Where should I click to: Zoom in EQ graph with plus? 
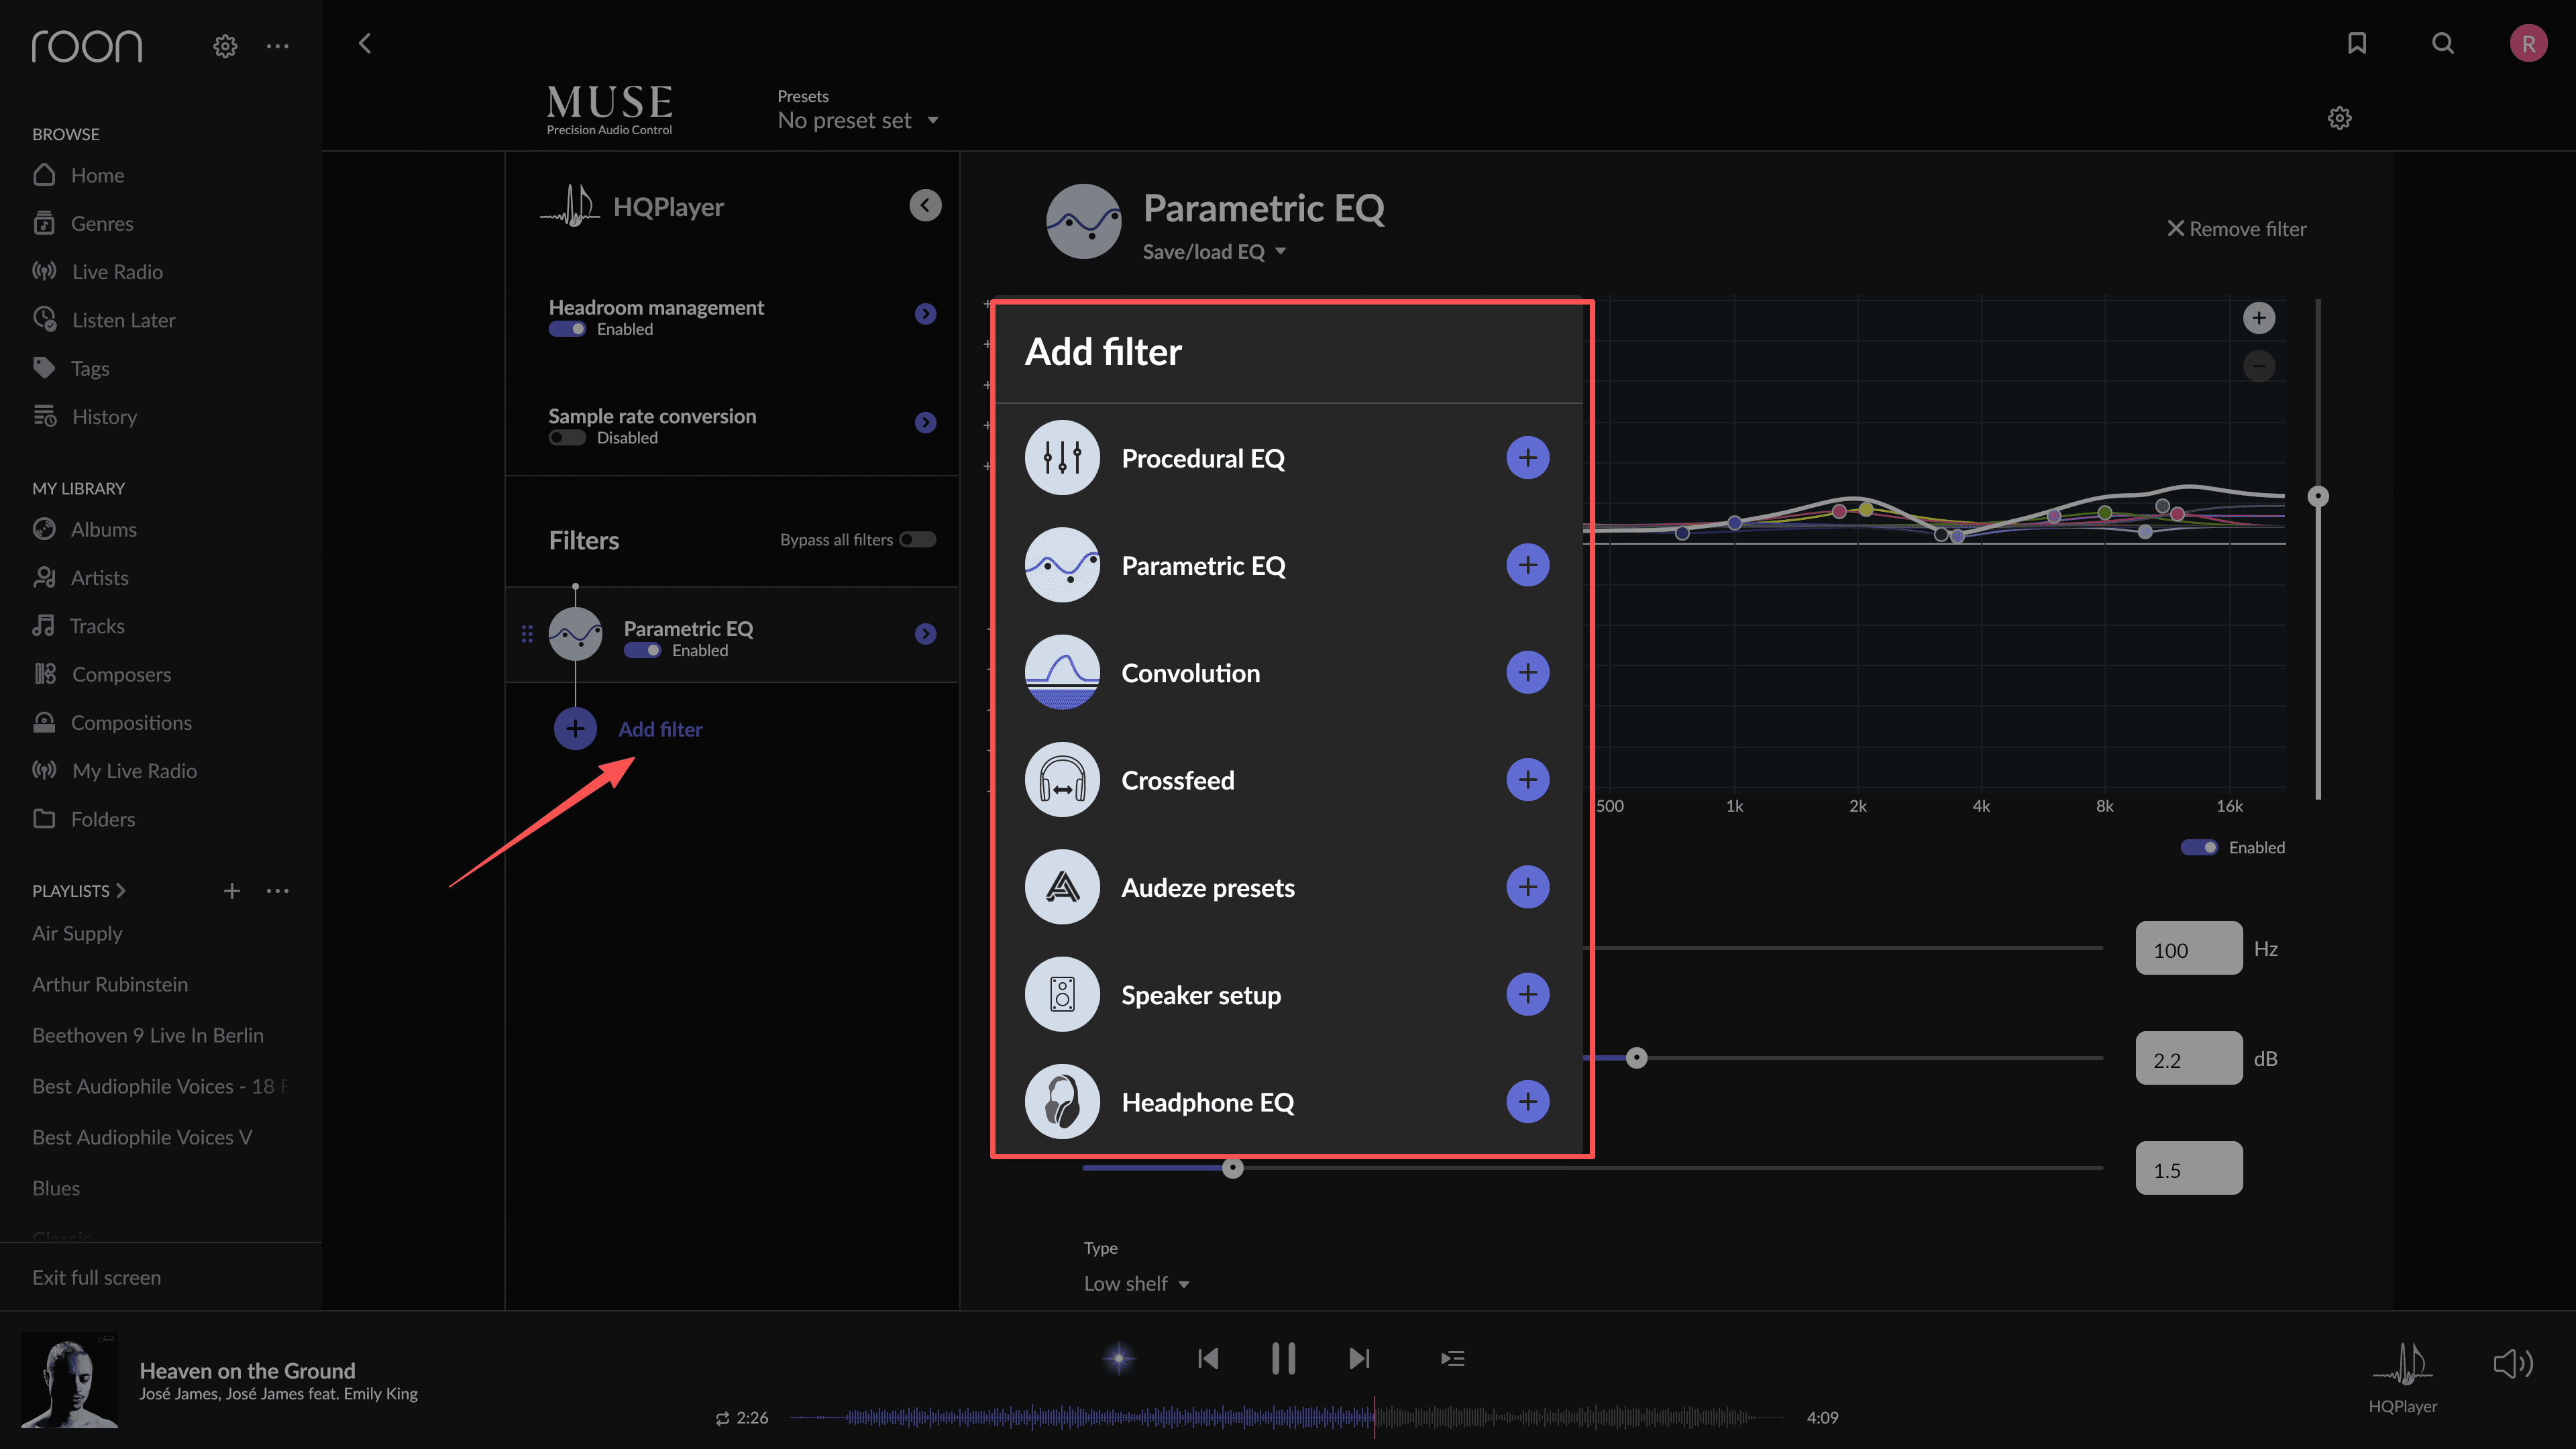(2258, 318)
